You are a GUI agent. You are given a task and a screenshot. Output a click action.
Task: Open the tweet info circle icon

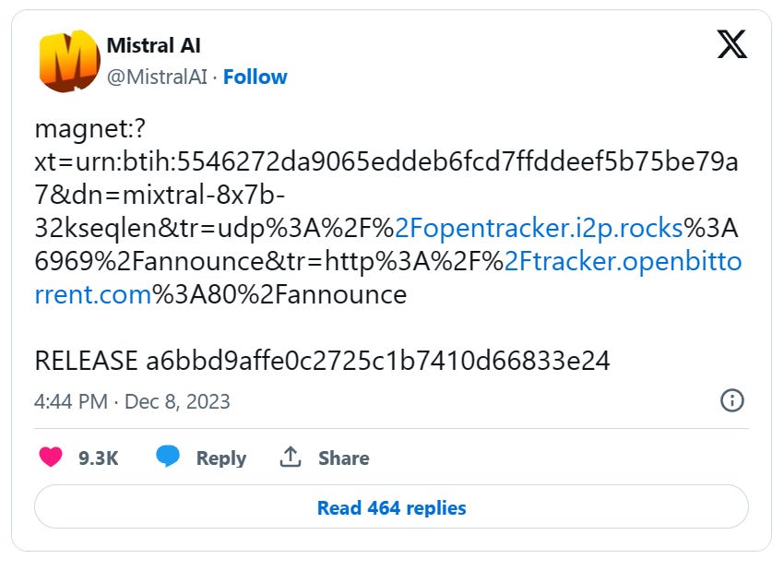tap(732, 400)
